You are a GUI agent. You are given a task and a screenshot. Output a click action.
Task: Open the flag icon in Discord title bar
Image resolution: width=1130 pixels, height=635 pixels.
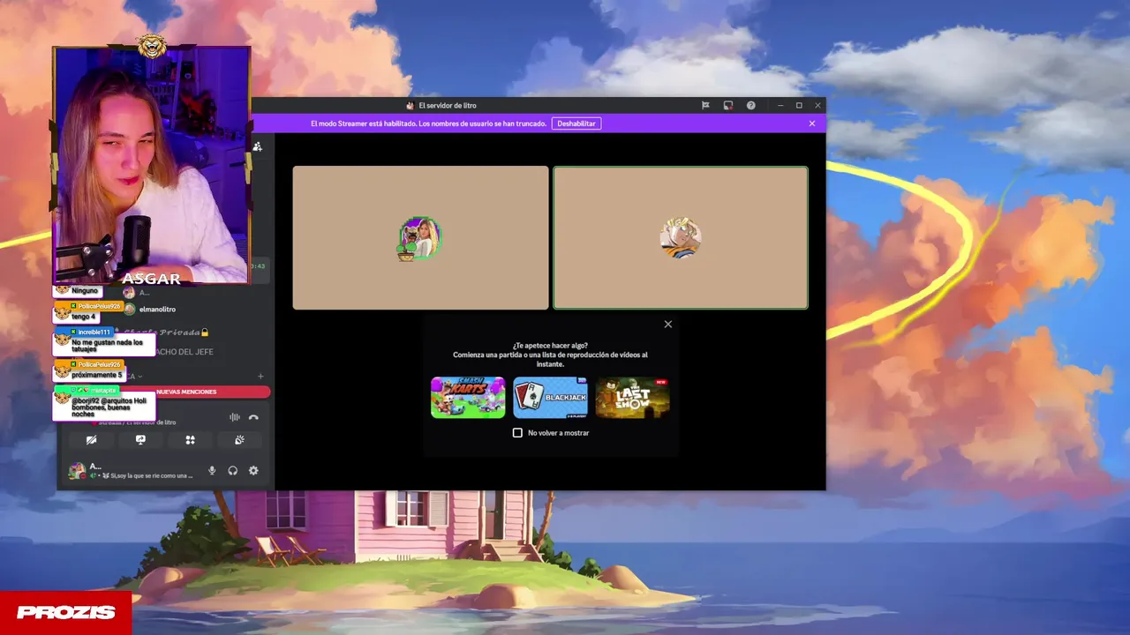pos(705,106)
